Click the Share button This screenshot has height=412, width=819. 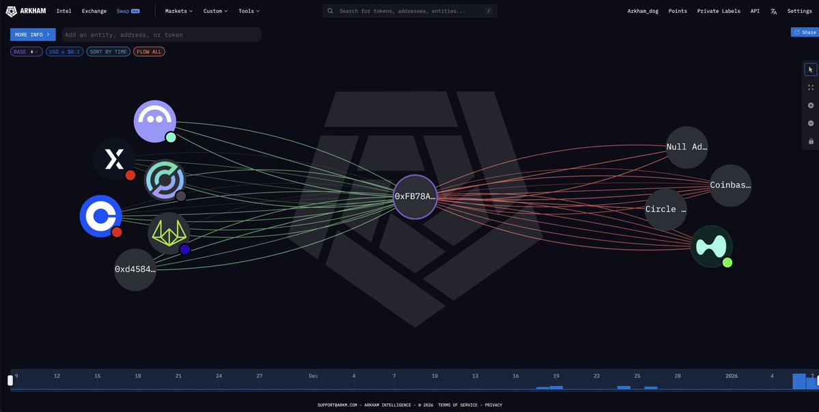tap(805, 32)
